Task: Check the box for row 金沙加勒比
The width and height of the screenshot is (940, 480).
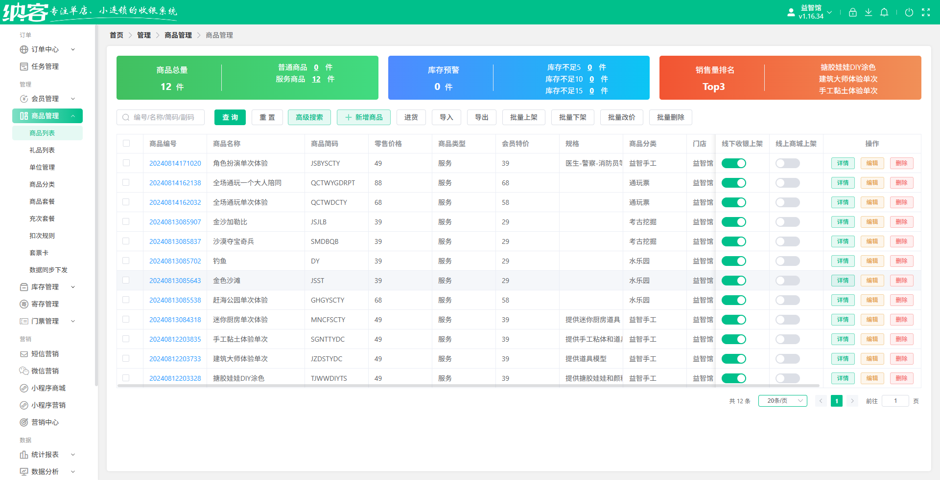Action: [x=126, y=221]
